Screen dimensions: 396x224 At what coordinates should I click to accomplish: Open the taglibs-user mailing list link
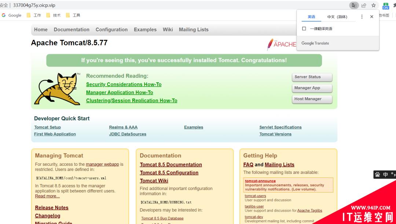(254, 206)
